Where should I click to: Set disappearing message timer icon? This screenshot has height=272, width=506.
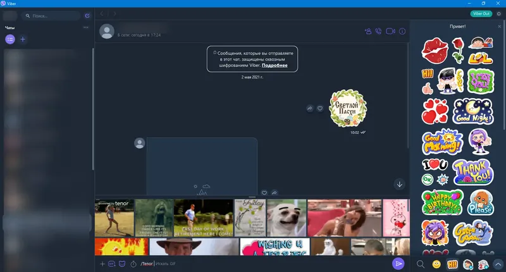coord(133,264)
